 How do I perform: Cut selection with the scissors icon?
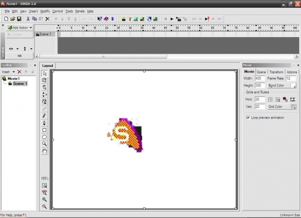(x=28, y=19)
